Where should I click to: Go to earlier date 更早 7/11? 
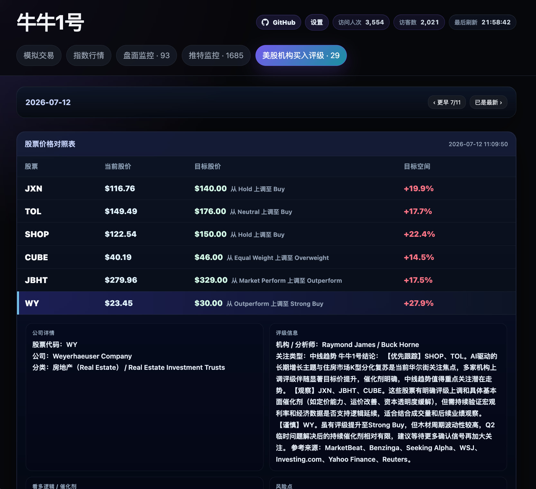447,102
